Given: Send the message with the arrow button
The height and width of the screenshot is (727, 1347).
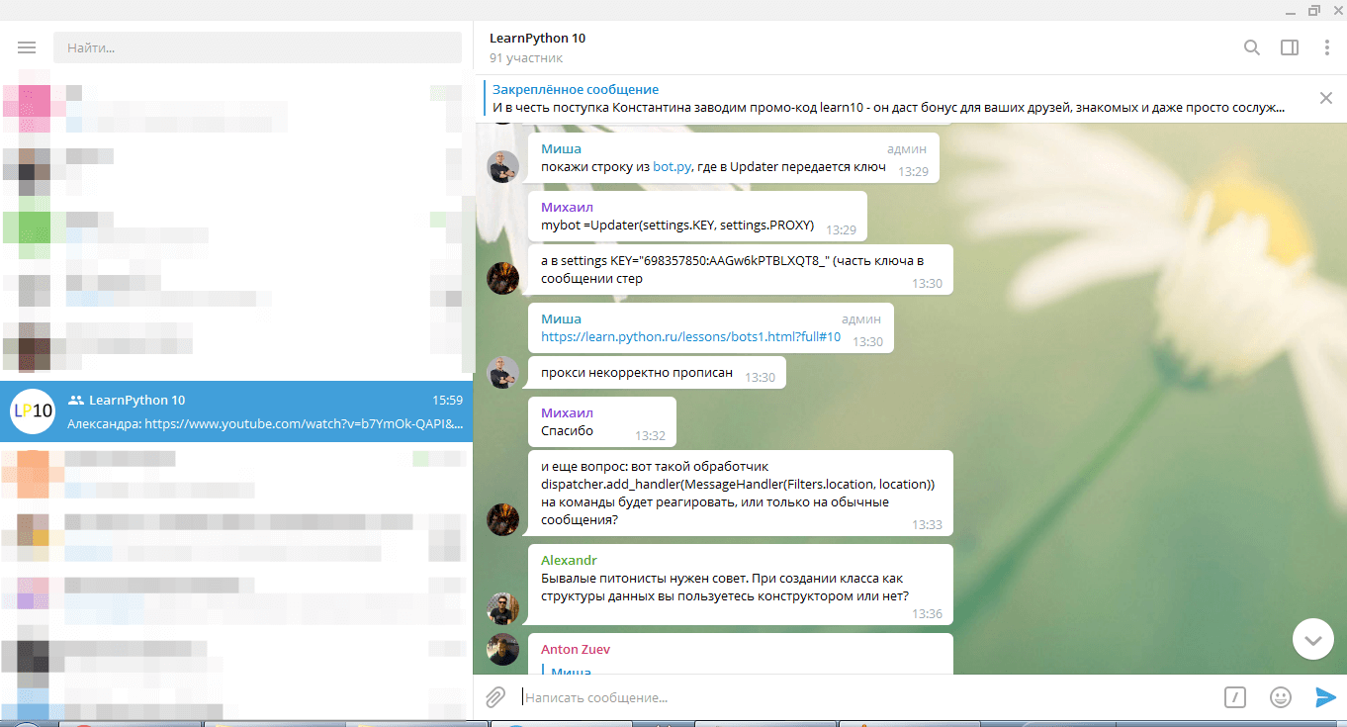Looking at the screenshot, I should point(1325,697).
